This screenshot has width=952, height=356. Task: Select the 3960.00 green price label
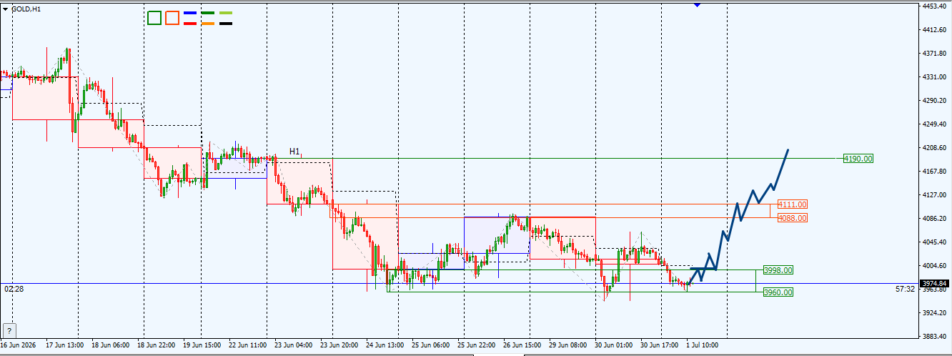pyautogui.click(x=778, y=292)
